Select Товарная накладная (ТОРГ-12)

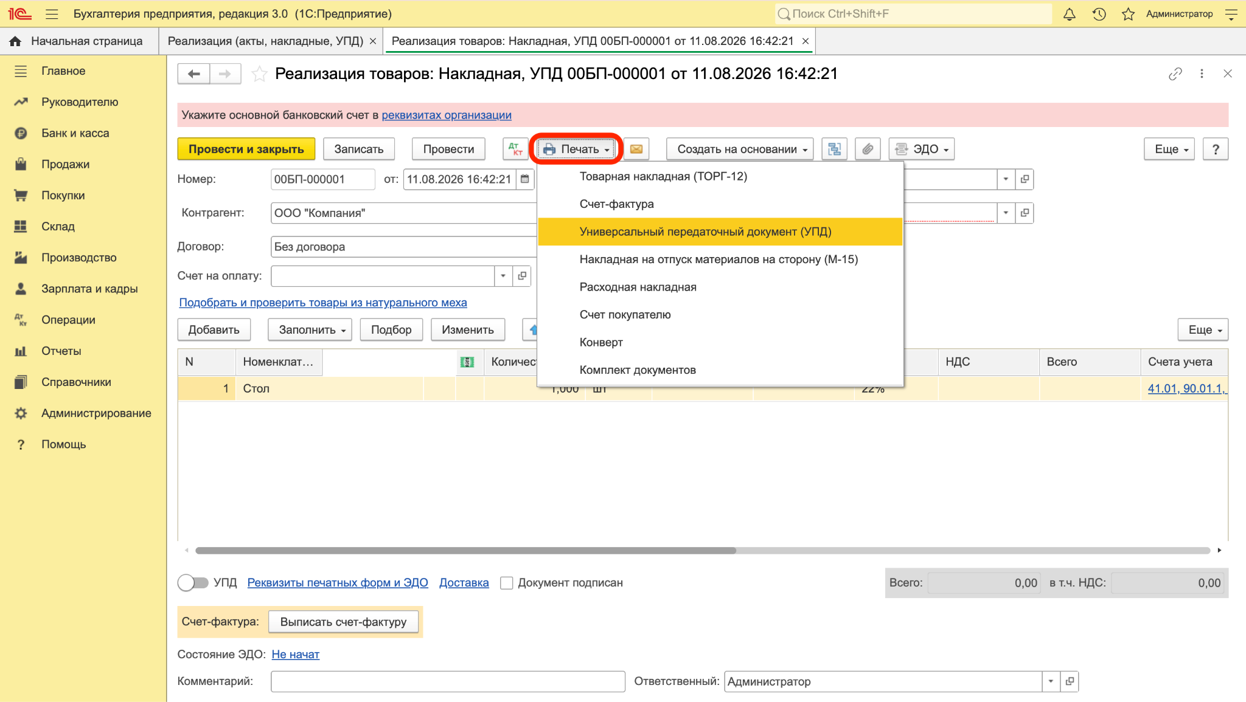720,176
